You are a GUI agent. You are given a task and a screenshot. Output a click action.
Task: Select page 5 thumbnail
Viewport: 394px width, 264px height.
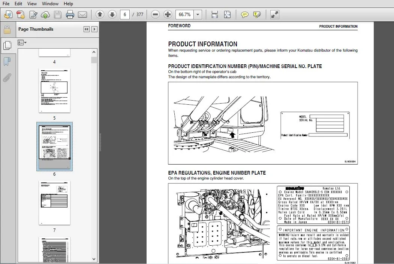tap(54, 90)
